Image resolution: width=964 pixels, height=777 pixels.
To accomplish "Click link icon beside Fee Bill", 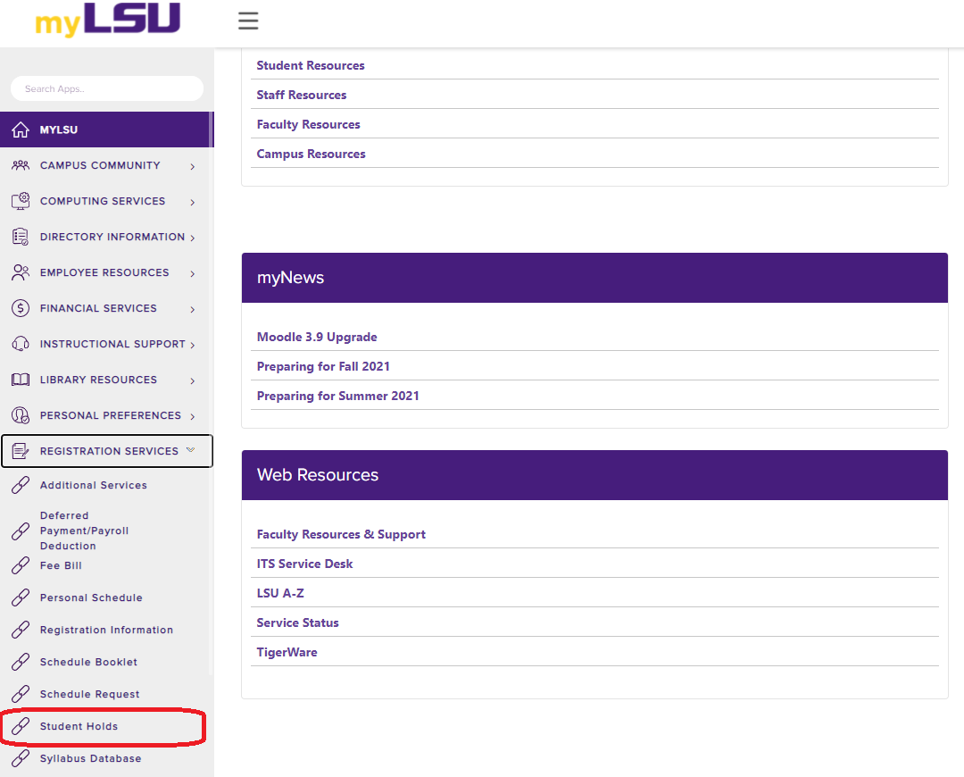I will [21, 565].
